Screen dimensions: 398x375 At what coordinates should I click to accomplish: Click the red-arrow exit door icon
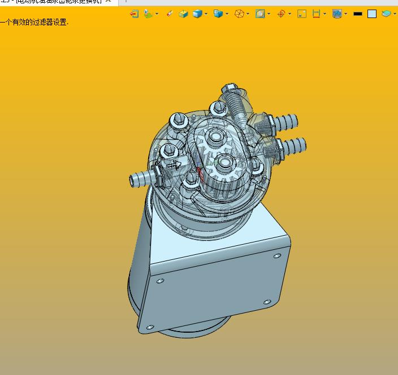tap(135, 14)
